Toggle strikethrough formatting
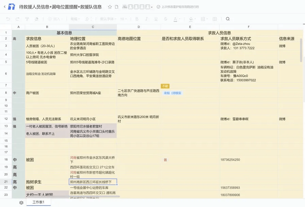 tap(165, 19)
